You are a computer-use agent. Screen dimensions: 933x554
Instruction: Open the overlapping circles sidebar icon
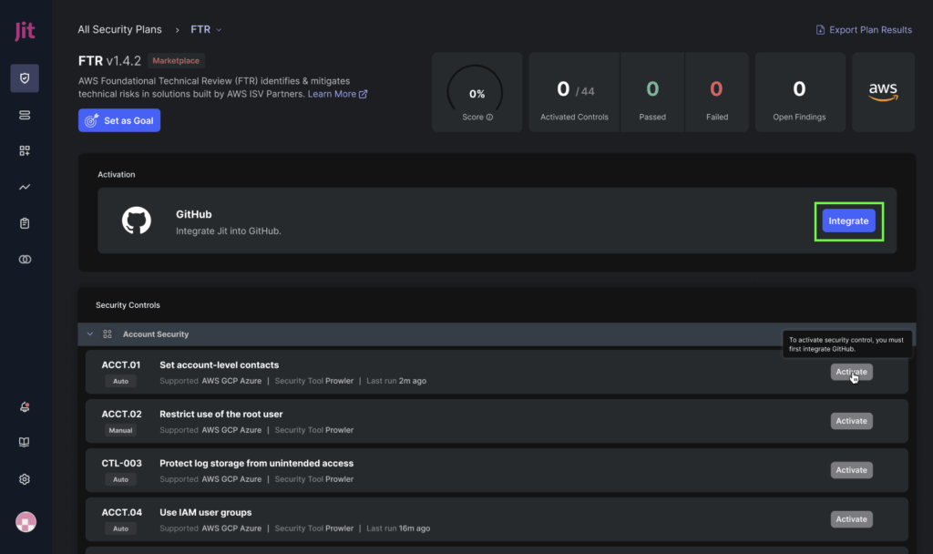pos(25,260)
